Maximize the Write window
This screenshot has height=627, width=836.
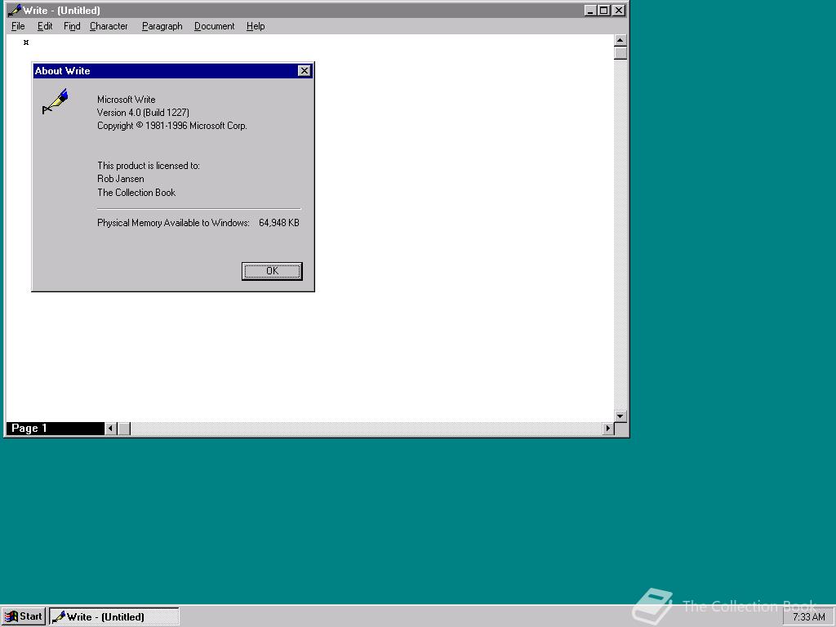pos(603,11)
